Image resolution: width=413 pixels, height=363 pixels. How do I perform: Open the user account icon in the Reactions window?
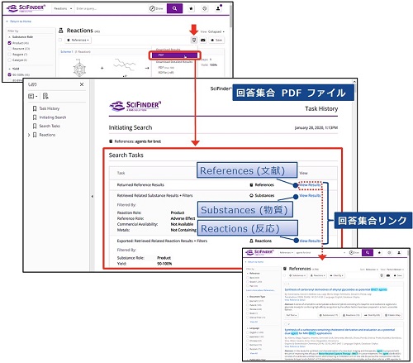218,8
